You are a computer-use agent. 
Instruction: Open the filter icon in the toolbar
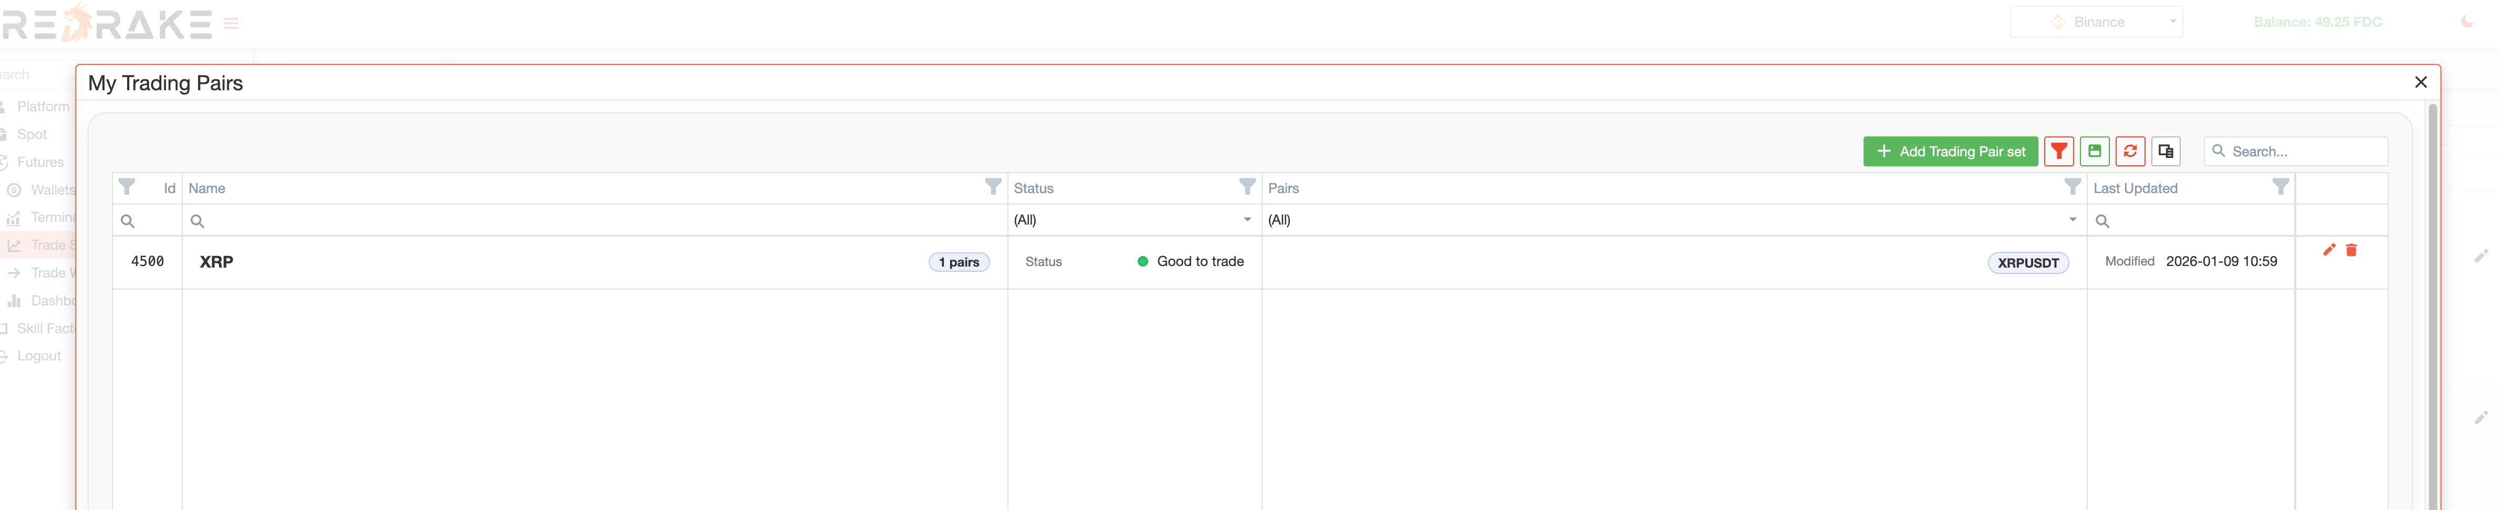point(2059,151)
